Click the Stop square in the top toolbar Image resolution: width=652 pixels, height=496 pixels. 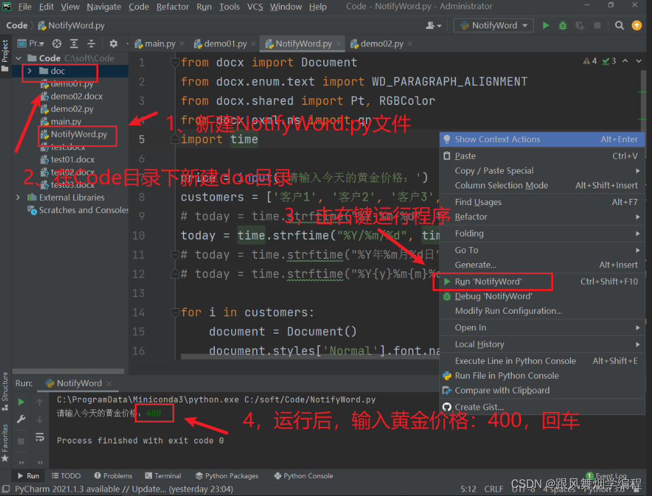(597, 25)
